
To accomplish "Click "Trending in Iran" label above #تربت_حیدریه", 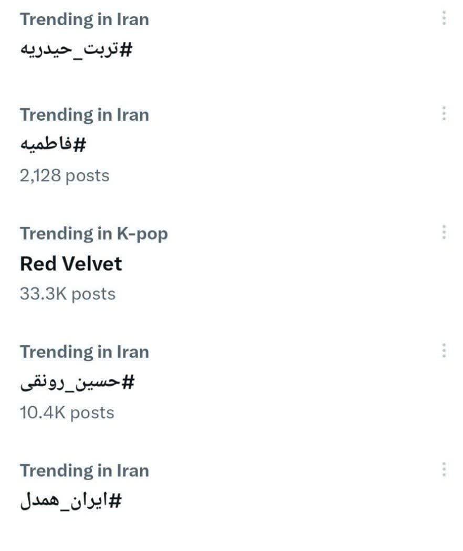I will click(85, 19).
